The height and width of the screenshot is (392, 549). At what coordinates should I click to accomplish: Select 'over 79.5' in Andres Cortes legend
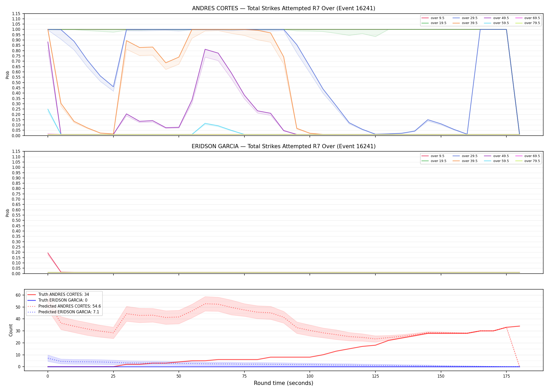pos(532,23)
